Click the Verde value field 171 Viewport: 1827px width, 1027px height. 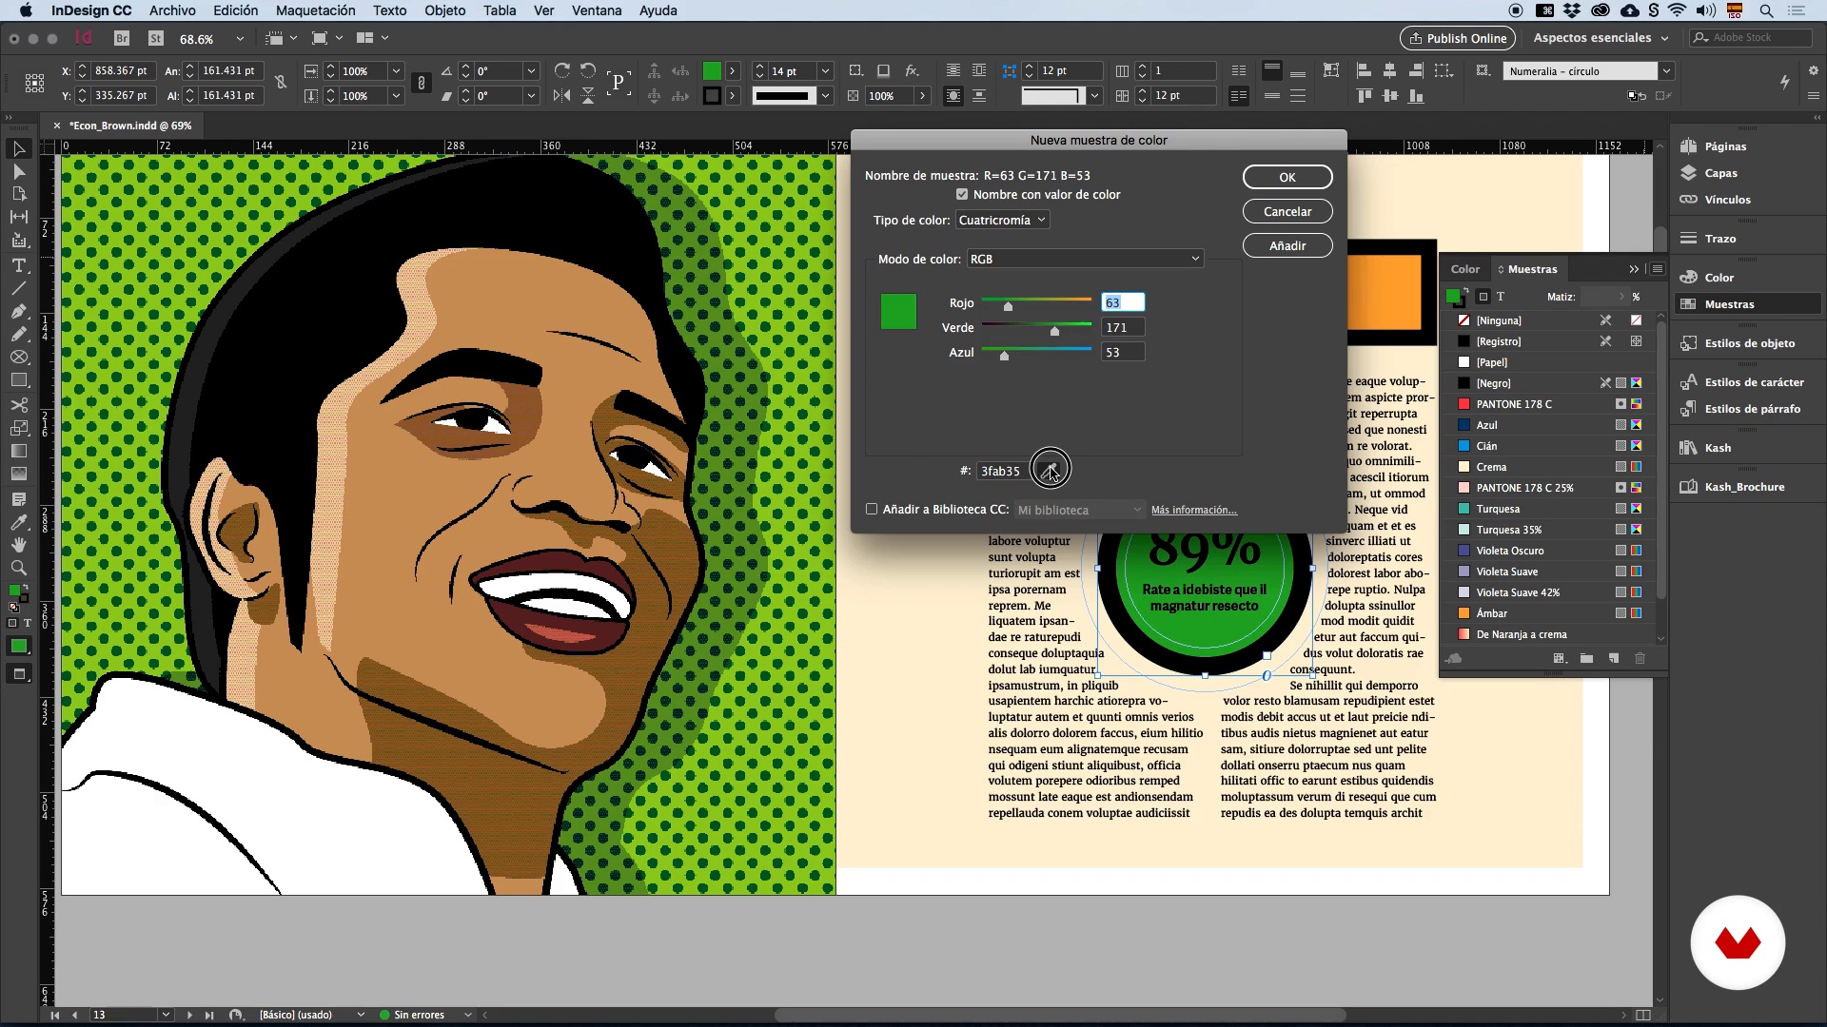(1123, 327)
